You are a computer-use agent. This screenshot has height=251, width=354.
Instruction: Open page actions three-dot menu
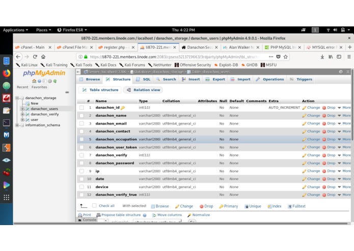[270, 57]
